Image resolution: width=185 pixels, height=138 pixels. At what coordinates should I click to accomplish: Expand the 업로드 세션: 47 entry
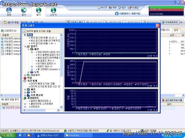coord(32,67)
